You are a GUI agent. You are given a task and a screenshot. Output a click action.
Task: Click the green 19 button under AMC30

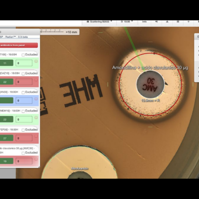pyautogui.click(x=6, y=161)
